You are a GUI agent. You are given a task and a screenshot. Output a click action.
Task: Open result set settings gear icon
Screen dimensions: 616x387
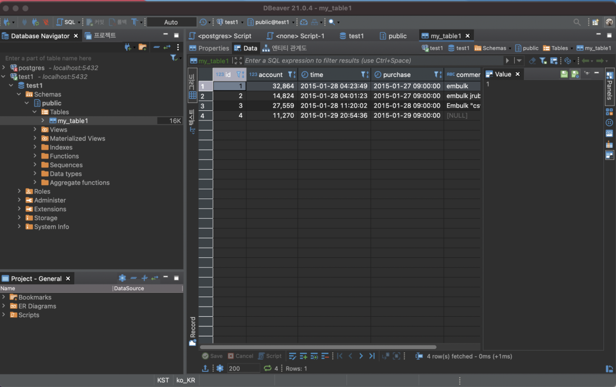tap(220, 368)
